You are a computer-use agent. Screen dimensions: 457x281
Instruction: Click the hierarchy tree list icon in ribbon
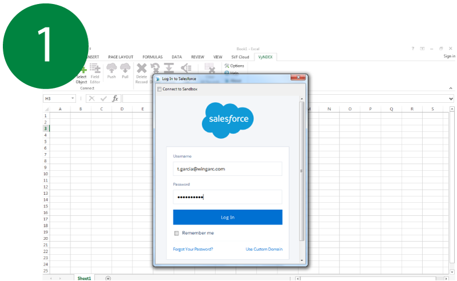(x=186, y=68)
